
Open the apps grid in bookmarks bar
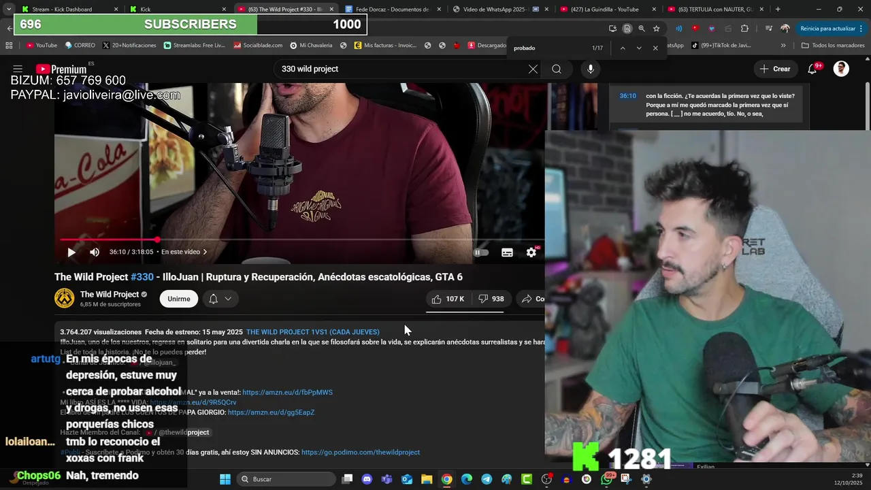(9, 46)
